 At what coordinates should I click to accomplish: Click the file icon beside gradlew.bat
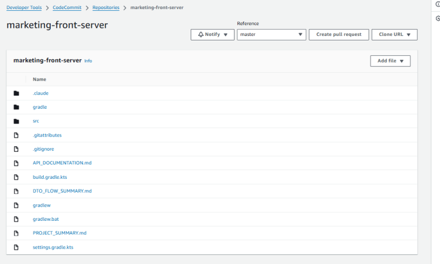click(x=16, y=219)
